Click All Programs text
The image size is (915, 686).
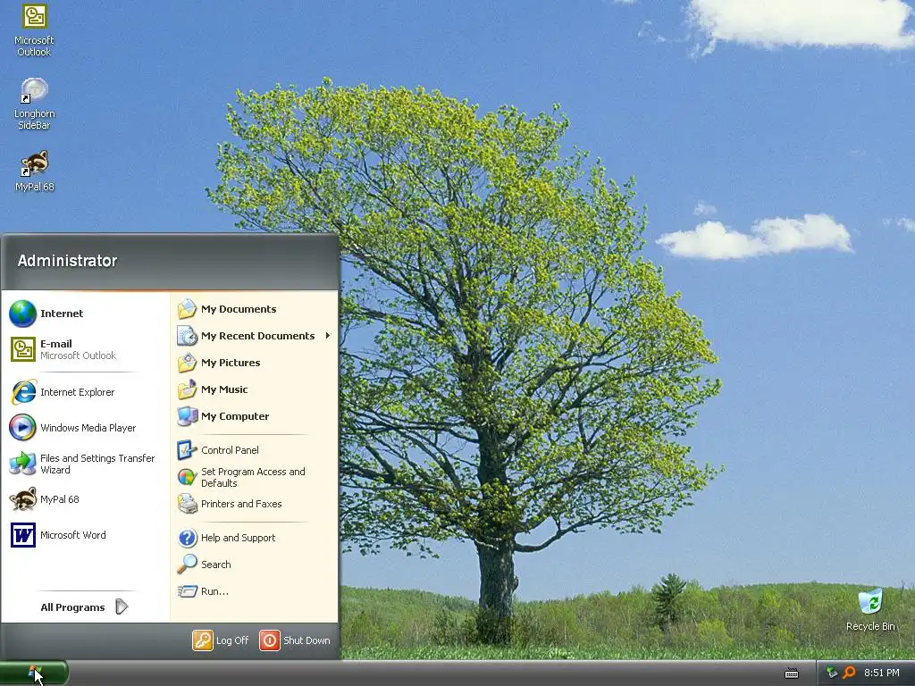(72, 607)
